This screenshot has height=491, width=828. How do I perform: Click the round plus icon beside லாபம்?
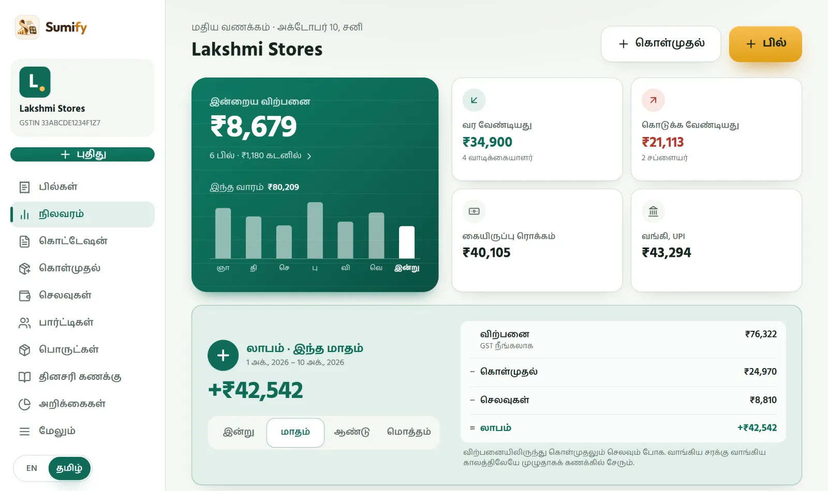pyautogui.click(x=223, y=355)
